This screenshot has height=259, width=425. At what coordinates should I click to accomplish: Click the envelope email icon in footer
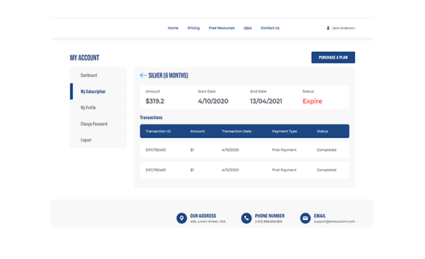pyautogui.click(x=305, y=218)
